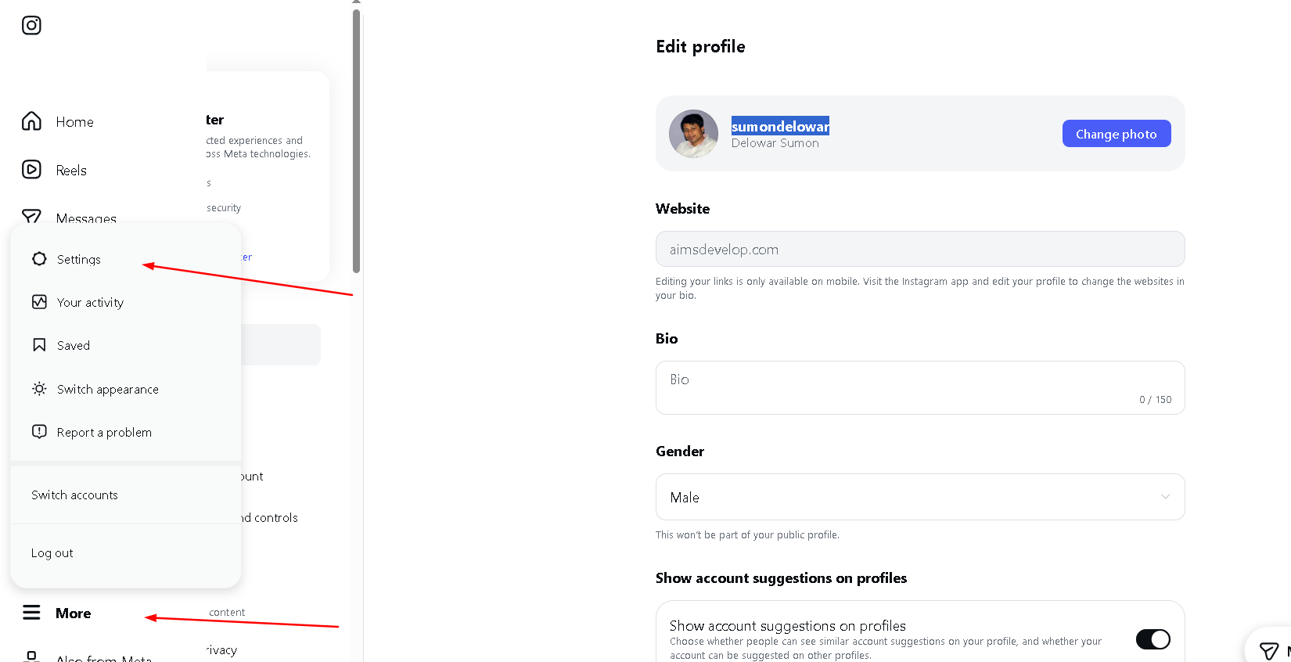Open the Your activity icon

point(39,302)
